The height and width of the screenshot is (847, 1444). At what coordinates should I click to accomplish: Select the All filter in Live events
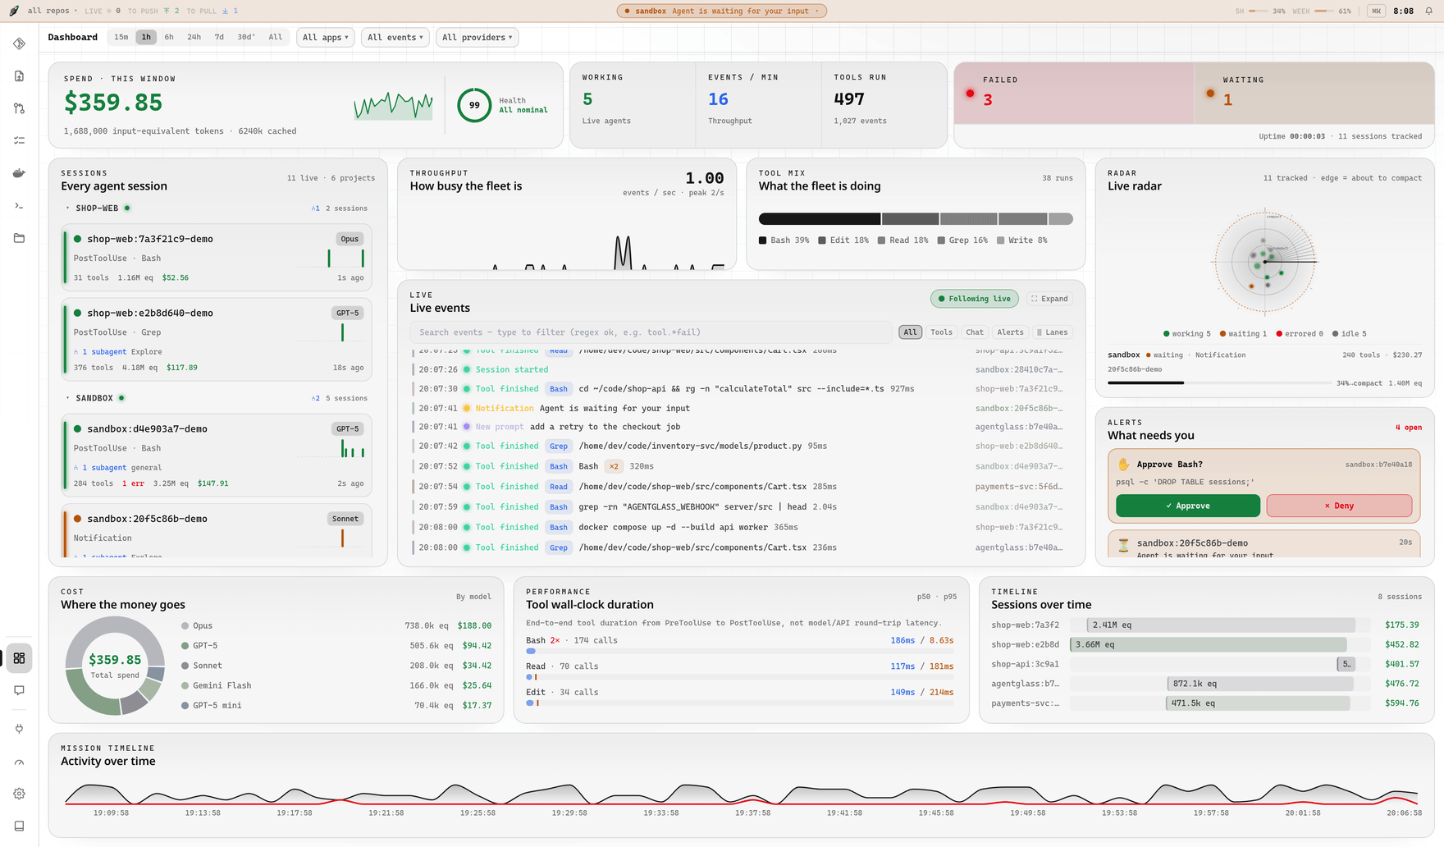point(910,332)
